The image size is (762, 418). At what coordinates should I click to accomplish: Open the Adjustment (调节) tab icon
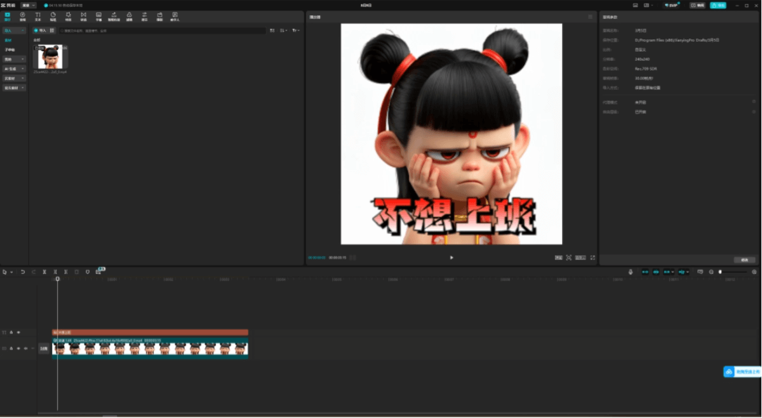pos(144,16)
